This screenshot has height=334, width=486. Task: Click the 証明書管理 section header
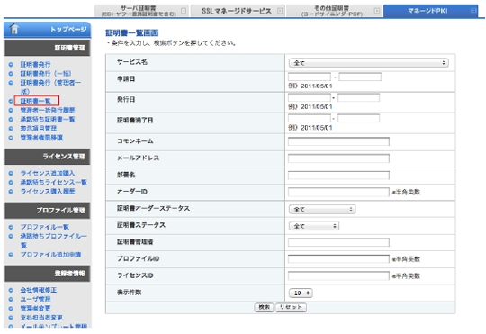[47, 48]
